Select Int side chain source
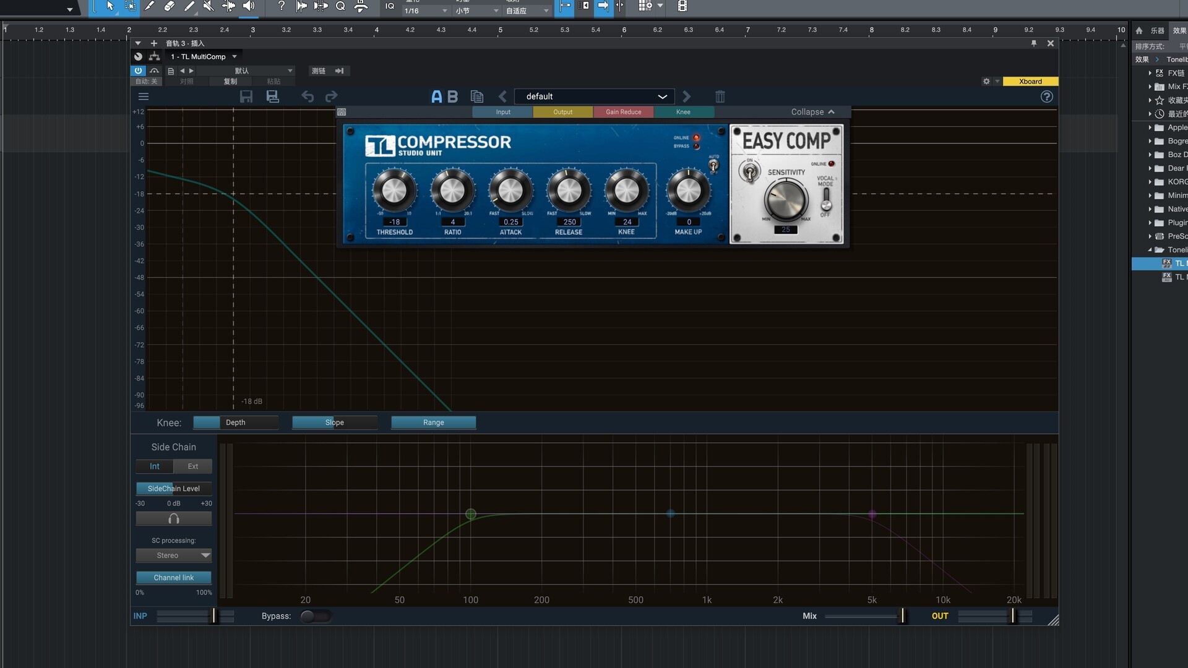This screenshot has height=668, width=1188. (155, 466)
